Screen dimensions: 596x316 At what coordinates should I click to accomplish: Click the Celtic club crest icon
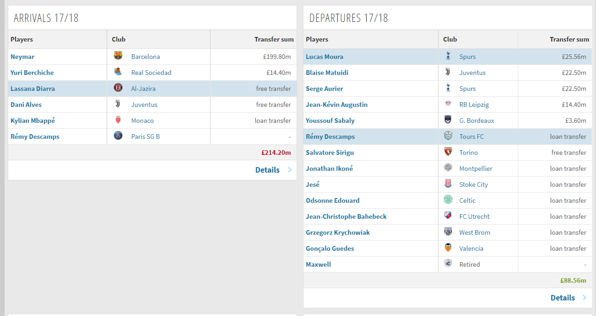448,200
